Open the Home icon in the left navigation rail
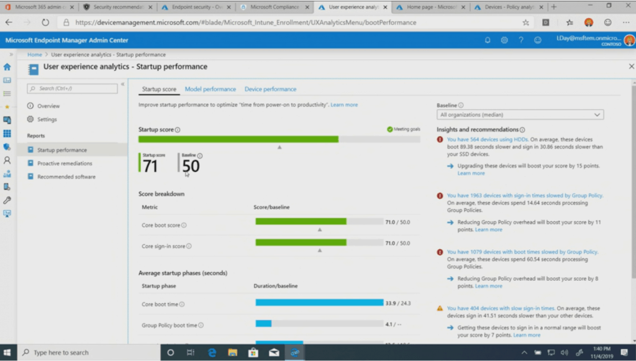This screenshot has height=361, width=636. click(x=7, y=67)
